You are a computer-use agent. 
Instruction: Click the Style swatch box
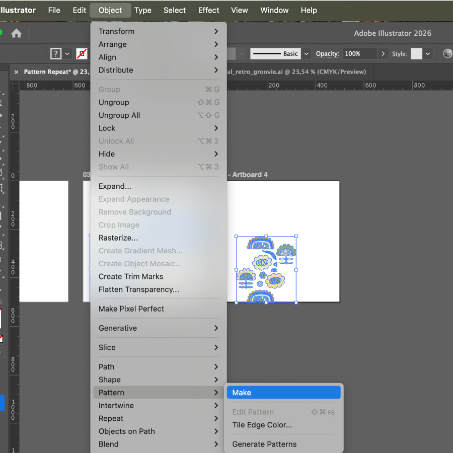point(416,54)
